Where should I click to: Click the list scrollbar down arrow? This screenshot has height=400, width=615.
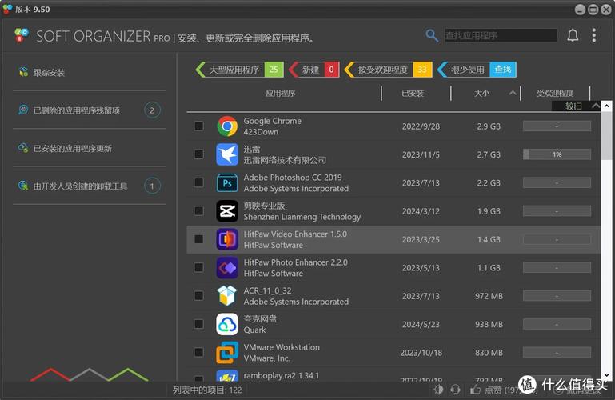point(606,375)
